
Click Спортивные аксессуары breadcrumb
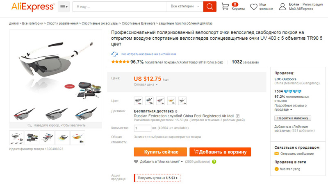[100, 23]
